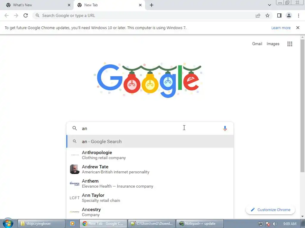Open a new tab with the plus button

tap(152, 5)
